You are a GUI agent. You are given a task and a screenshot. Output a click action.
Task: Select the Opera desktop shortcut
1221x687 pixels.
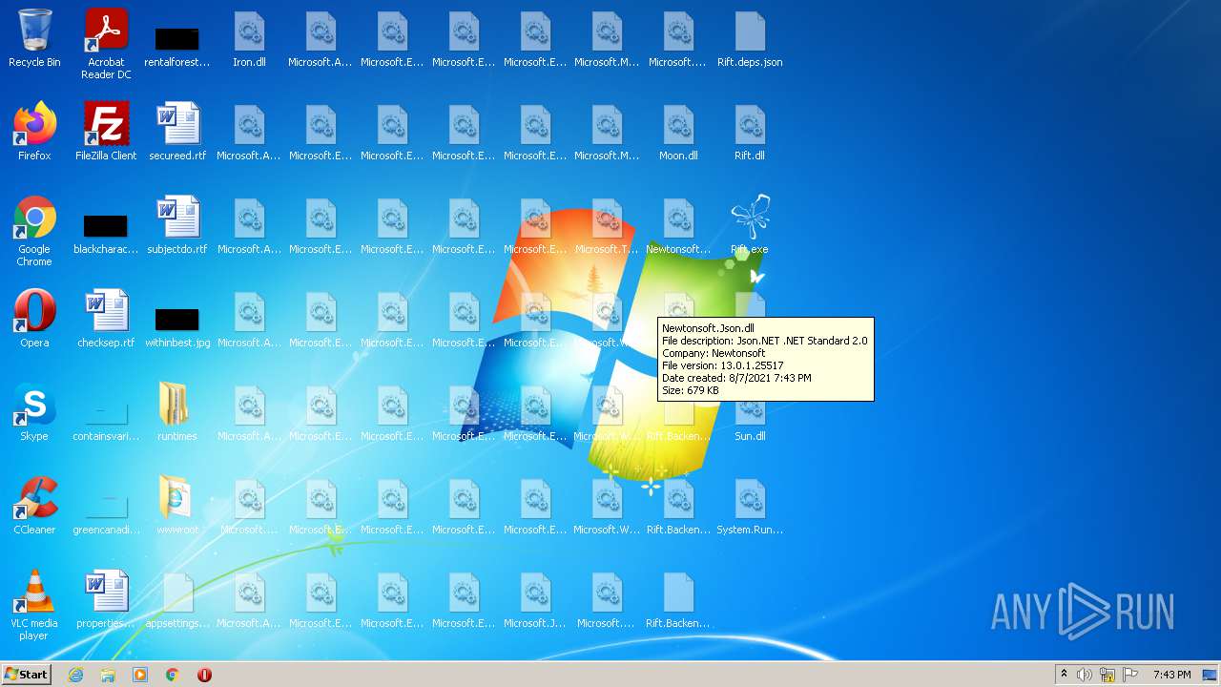click(34, 319)
